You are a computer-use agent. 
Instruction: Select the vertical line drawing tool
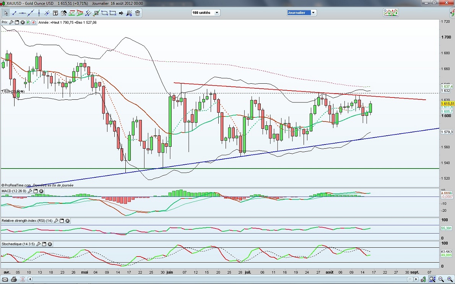39,13
